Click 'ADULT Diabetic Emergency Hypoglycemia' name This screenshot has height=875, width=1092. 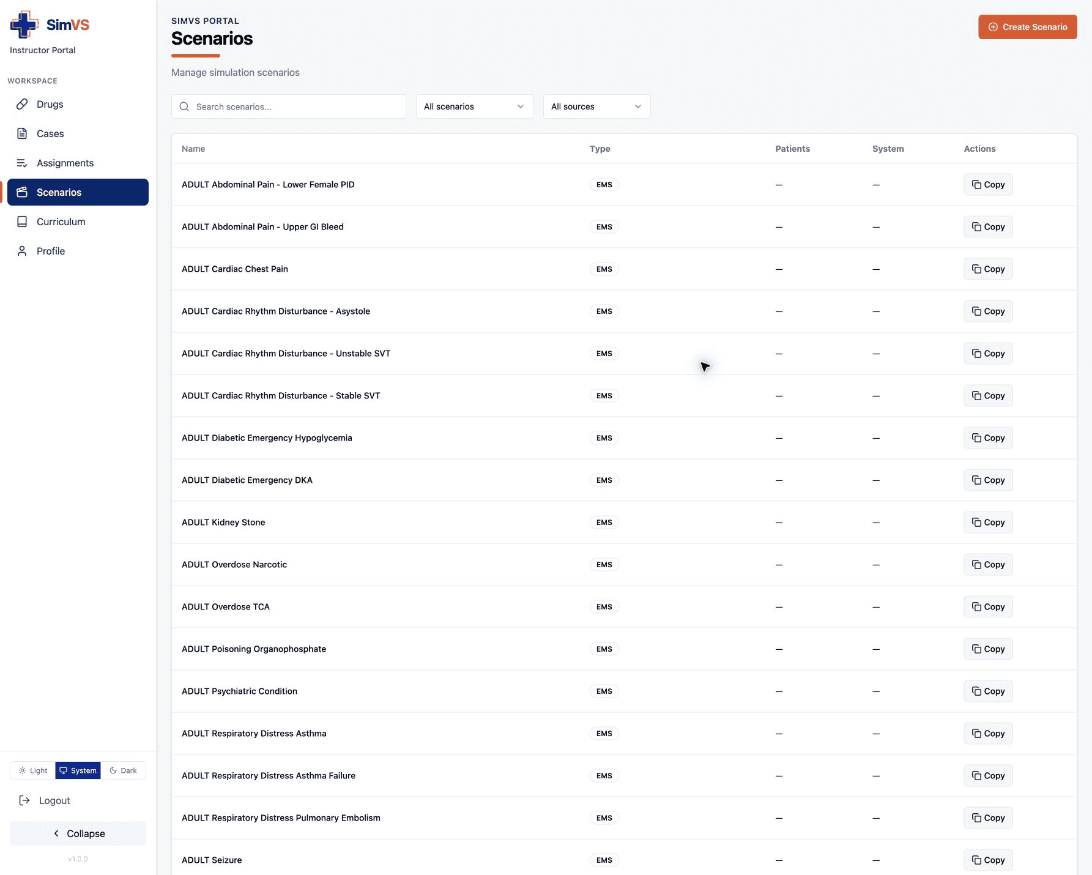pos(267,438)
